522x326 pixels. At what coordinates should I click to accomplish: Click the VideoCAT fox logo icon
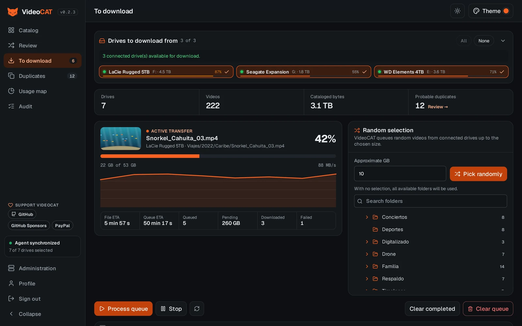(13, 12)
